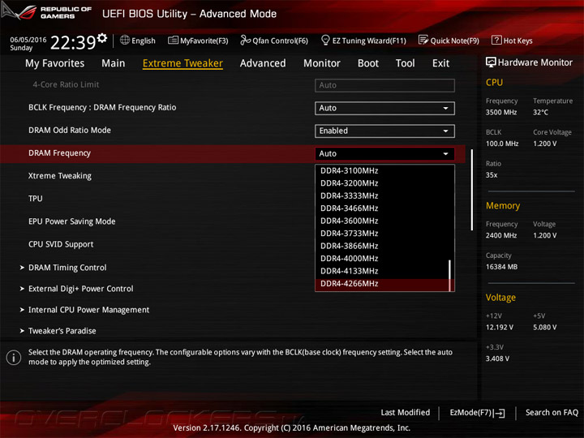This screenshot has height=438, width=584.
Task: Collapse the DRAM Frequency Auto dropdown
Action: [x=384, y=153]
